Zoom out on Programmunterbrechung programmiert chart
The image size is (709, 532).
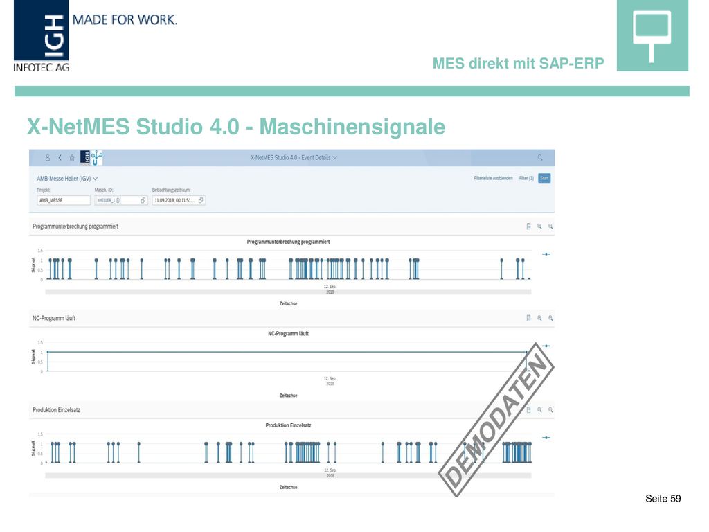[550, 227]
